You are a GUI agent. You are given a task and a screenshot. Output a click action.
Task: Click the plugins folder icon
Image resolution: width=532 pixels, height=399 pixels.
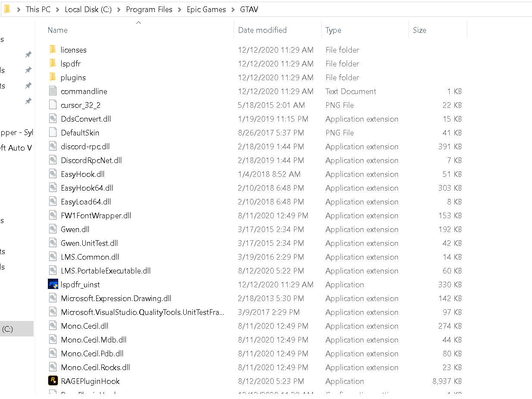coord(53,77)
